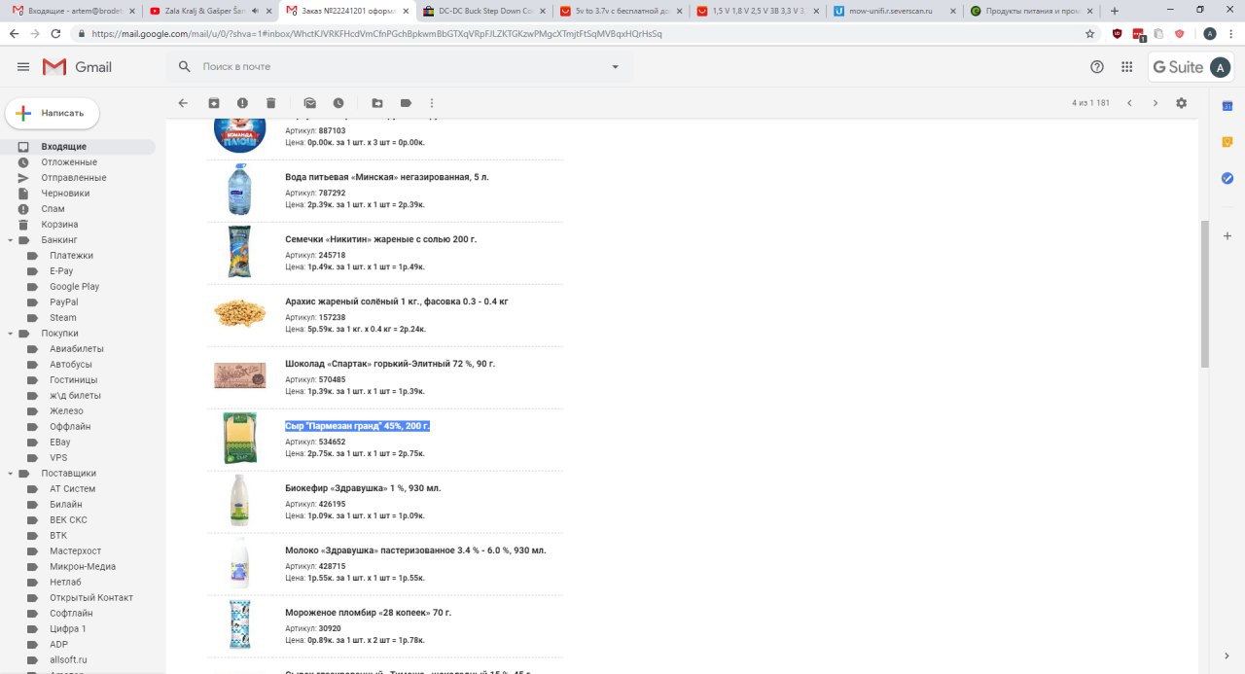This screenshot has height=674, width=1245.
Task: Open the Авиабилеты label
Action: tap(78, 349)
